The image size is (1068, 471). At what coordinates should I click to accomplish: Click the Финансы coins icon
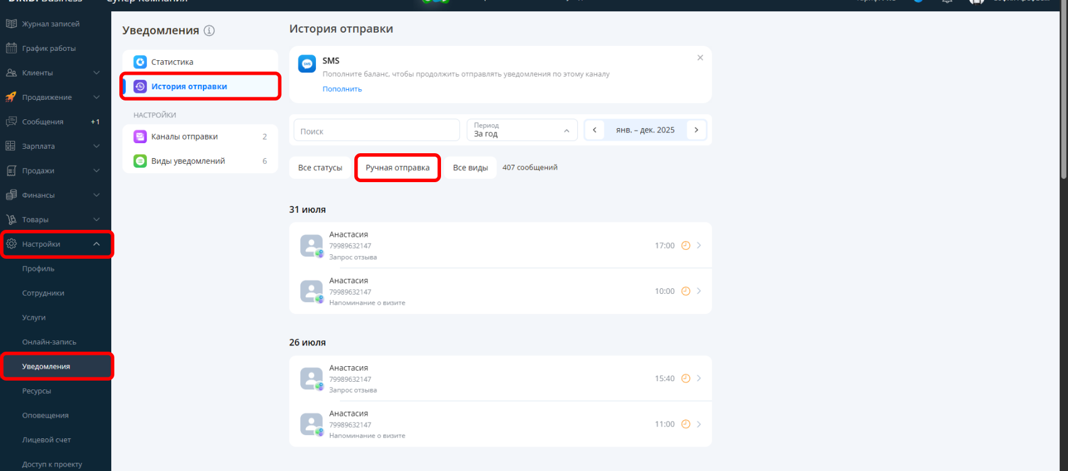point(11,195)
